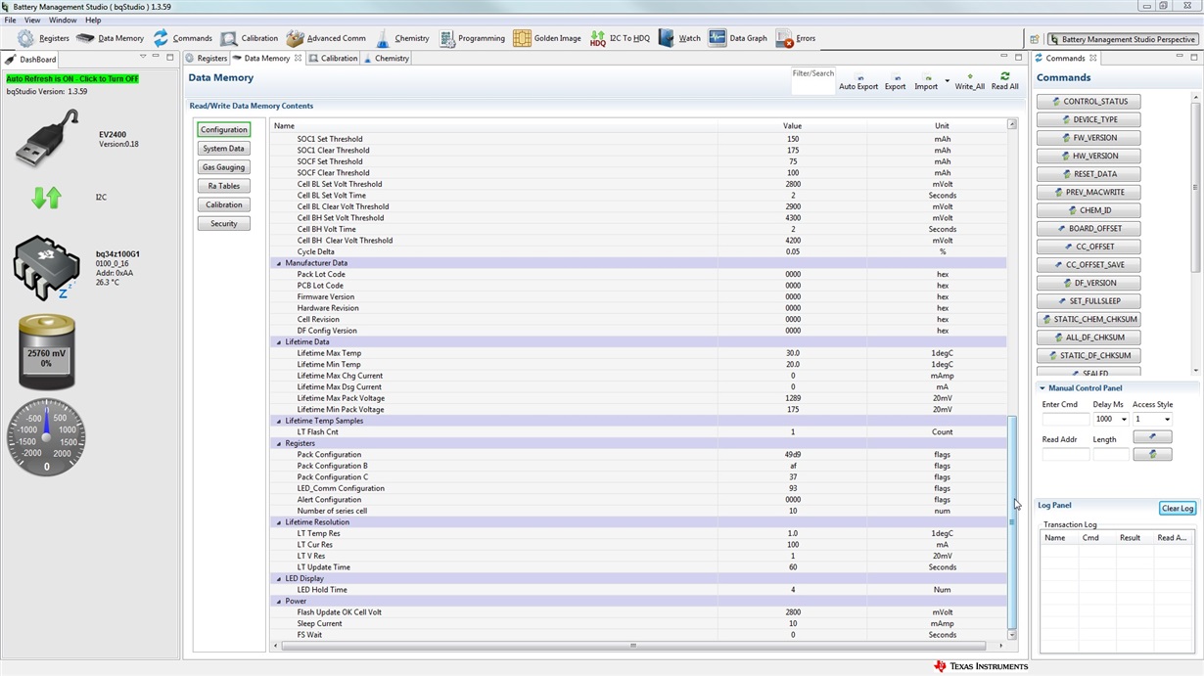This screenshot has width=1204, height=676.
Task: Click the Enter Cmd input field
Action: click(1065, 419)
